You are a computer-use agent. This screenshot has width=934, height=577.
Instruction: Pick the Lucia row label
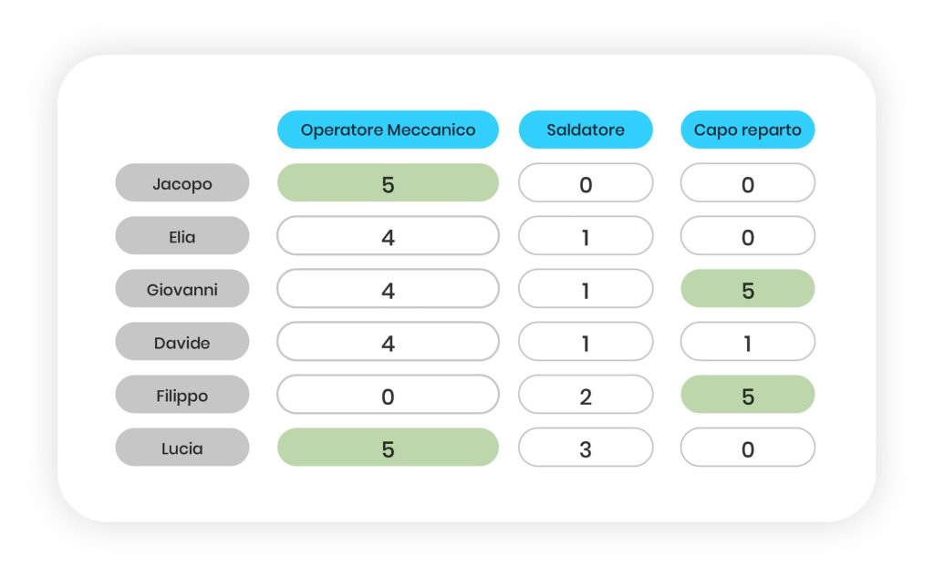[x=182, y=448]
